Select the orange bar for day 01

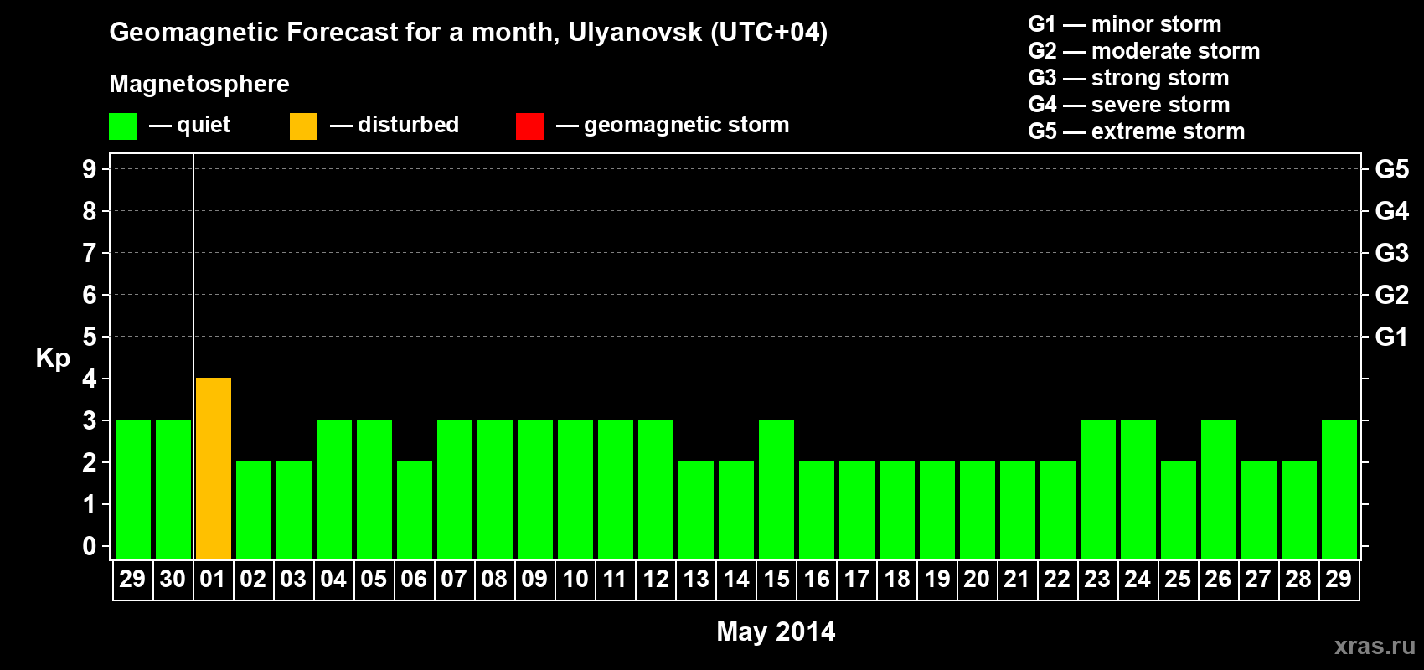pos(214,469)
